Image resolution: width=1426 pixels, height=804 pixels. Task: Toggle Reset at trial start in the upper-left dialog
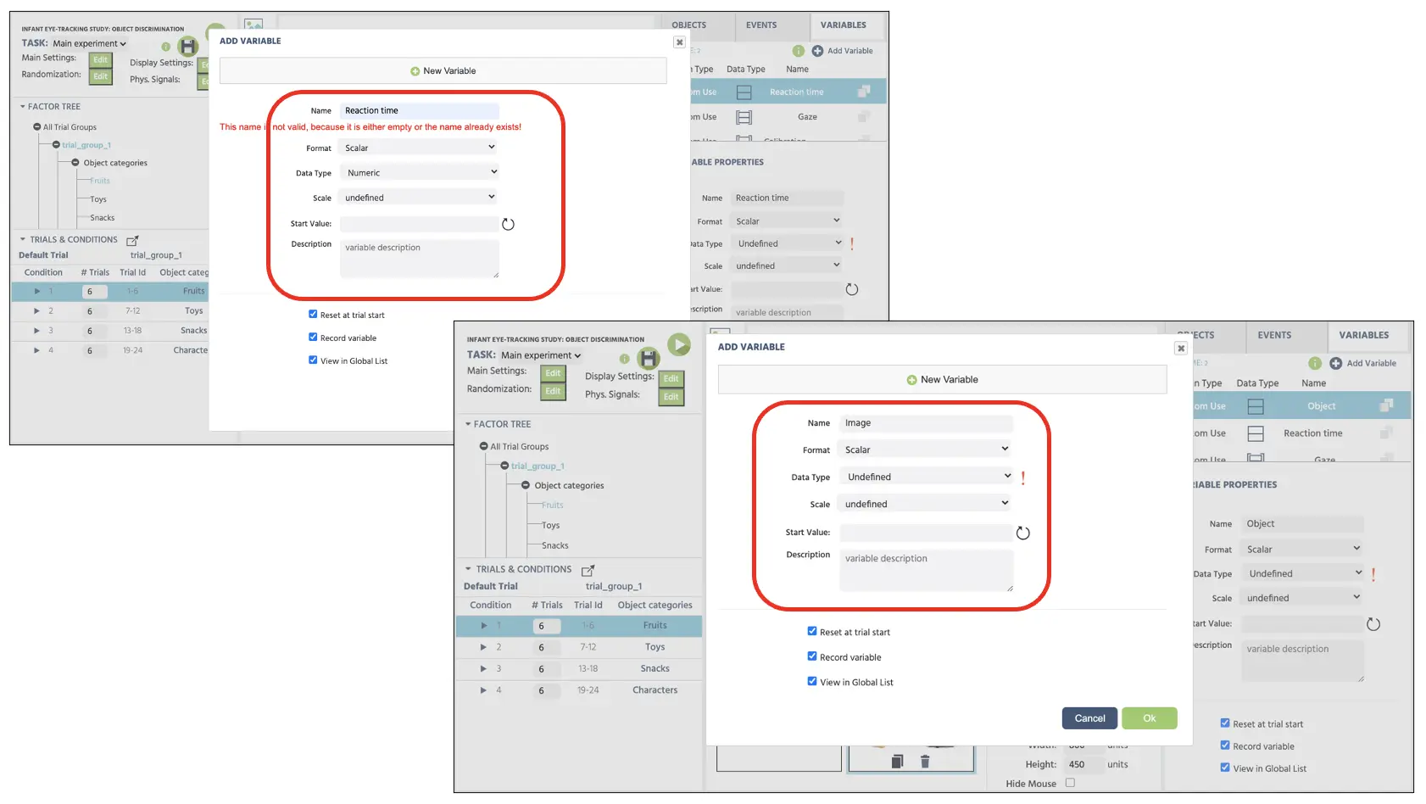(313, 314)
